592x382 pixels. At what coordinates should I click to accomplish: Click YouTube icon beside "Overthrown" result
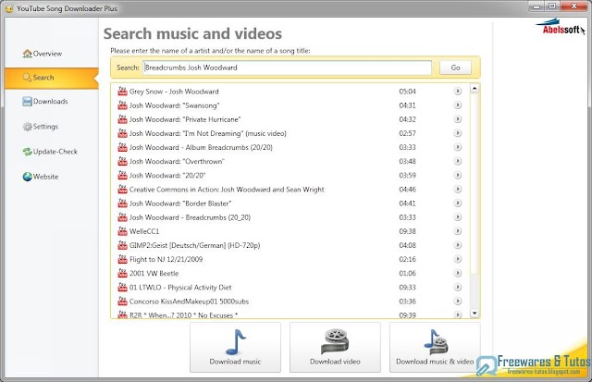click(122, 161)
